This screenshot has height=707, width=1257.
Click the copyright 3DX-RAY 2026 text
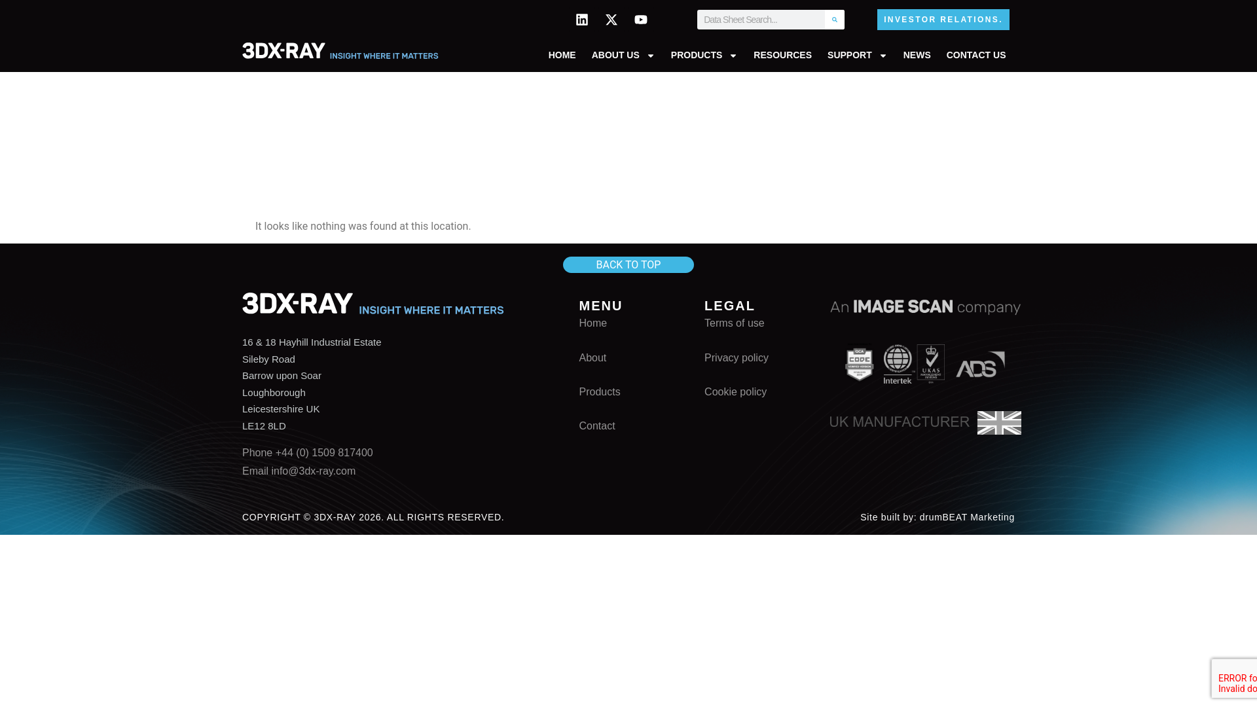click(x=373, y=517)
